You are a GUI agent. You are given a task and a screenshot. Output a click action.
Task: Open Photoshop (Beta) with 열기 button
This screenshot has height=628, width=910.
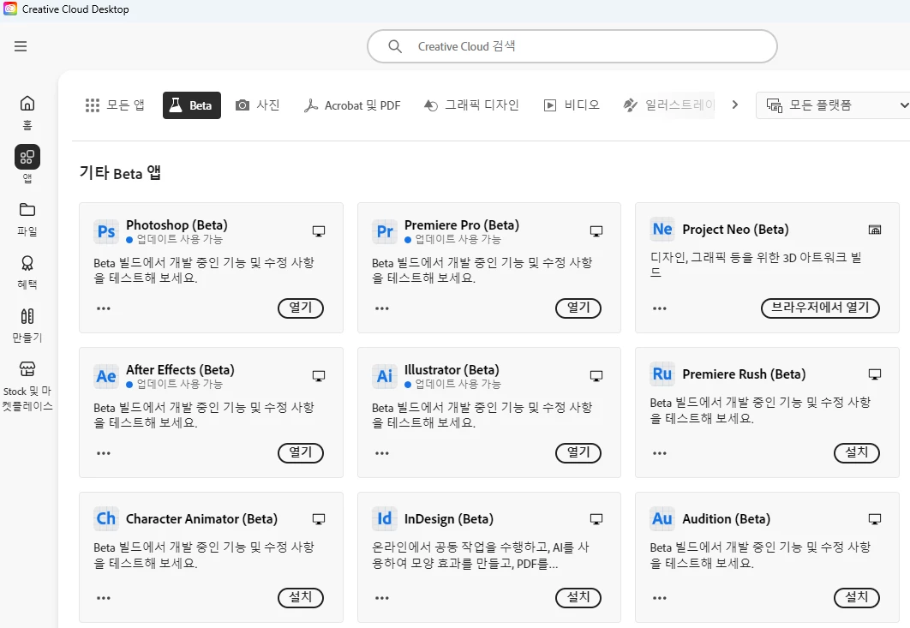[301, 308]
